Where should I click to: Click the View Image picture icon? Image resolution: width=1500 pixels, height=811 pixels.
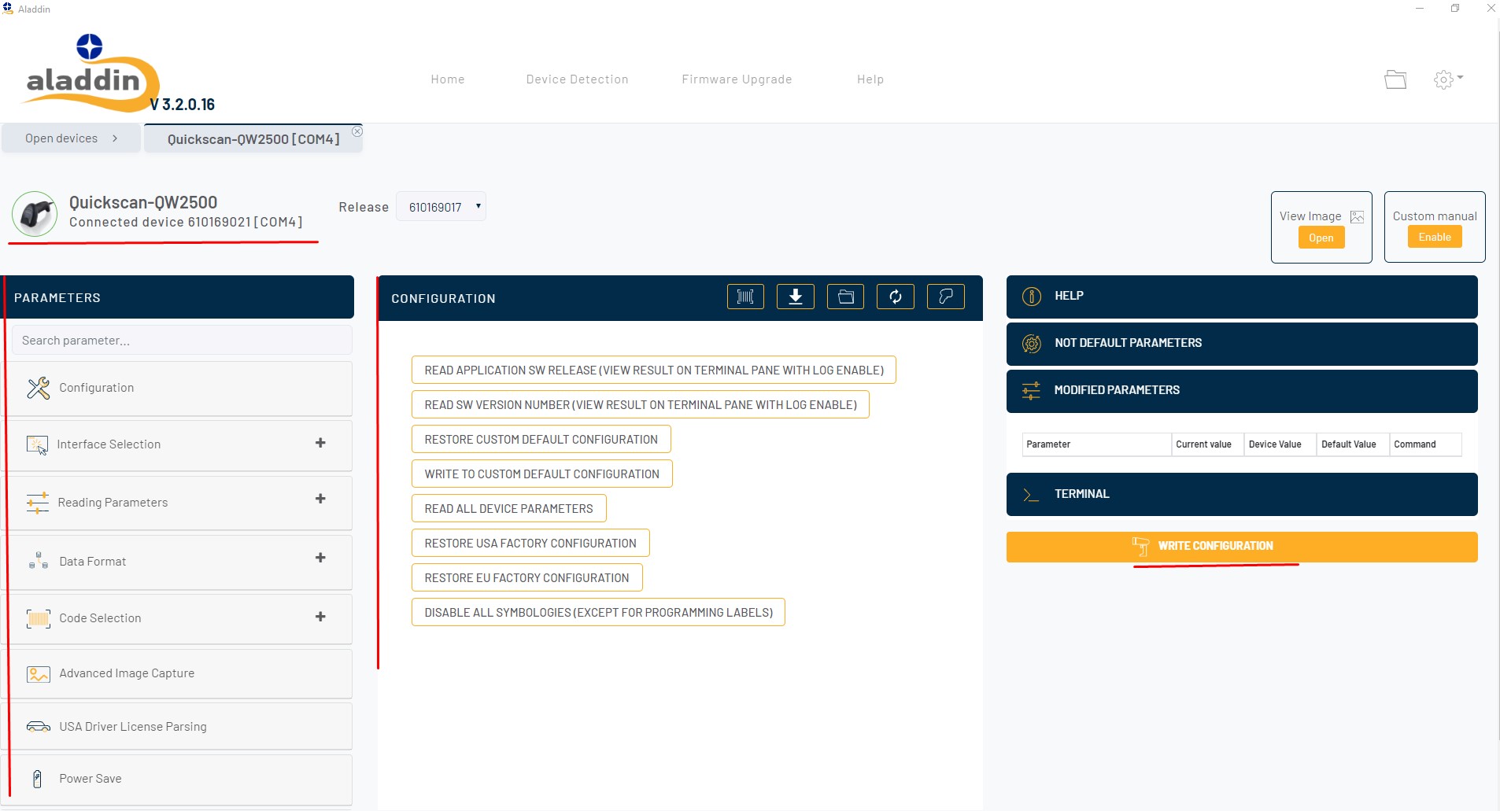pos(1358,216)
